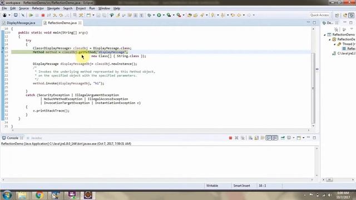356x200 pixels.
Task: Toggle Show Console on Standard Error
Action: [275, 138]
